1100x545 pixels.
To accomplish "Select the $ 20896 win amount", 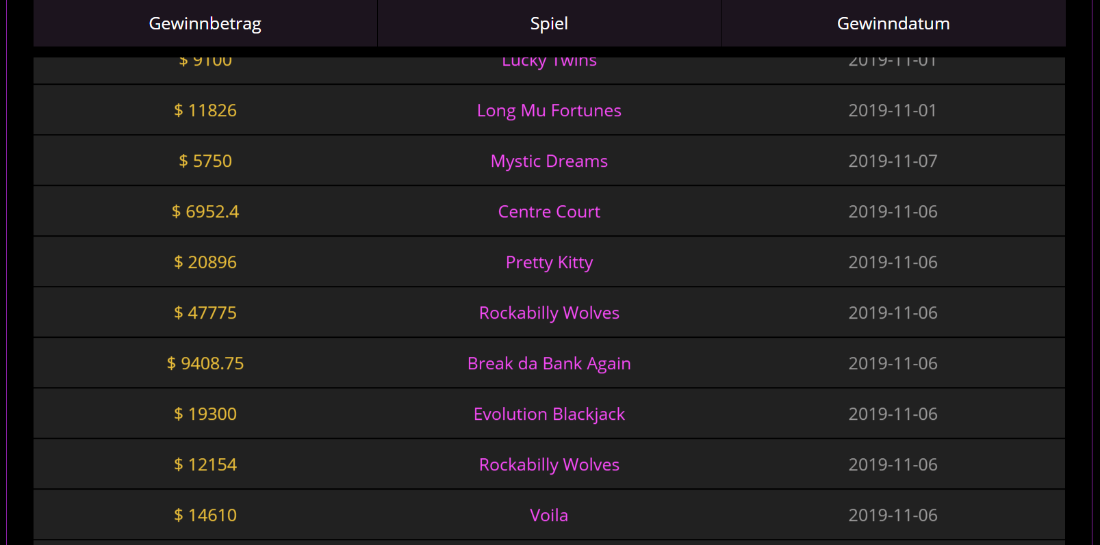I will [x=205, y=263].
